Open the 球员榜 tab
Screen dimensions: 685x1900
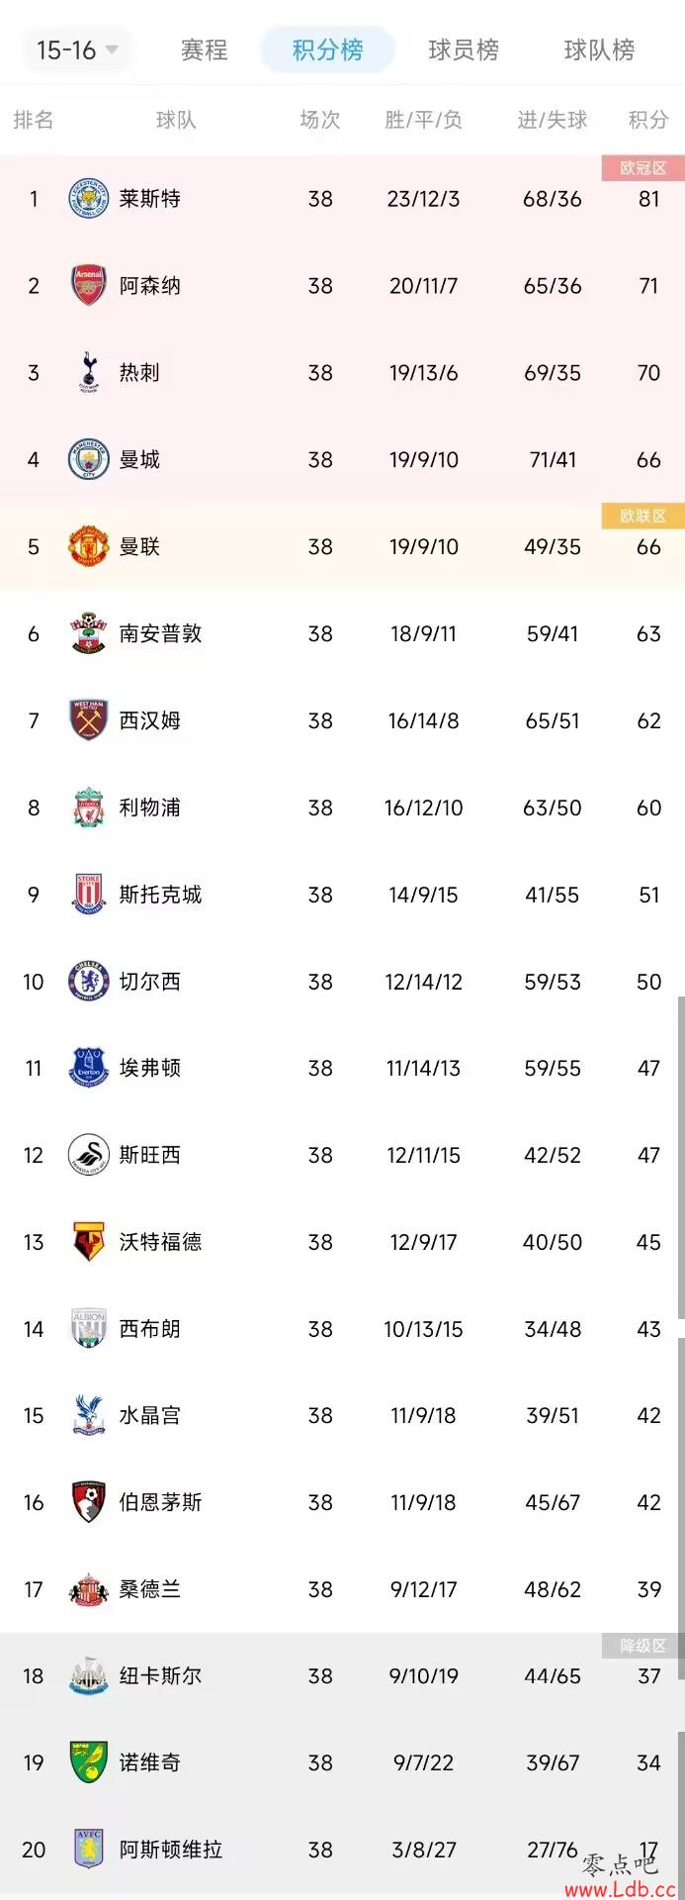coord(463,49)
